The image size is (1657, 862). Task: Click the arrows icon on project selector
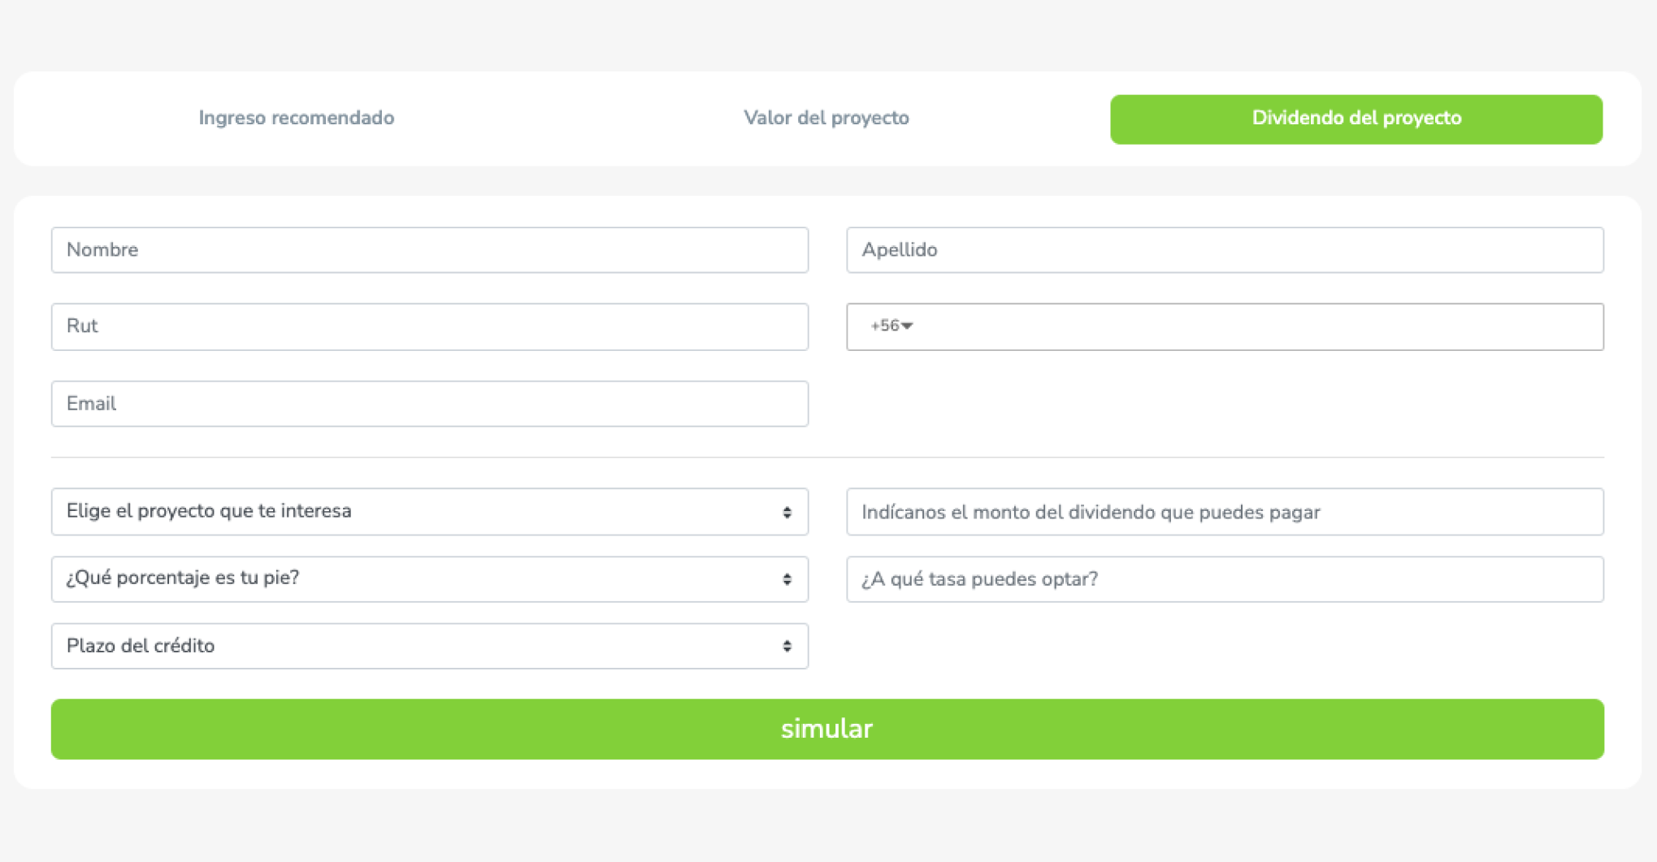[x=787, y=513]
